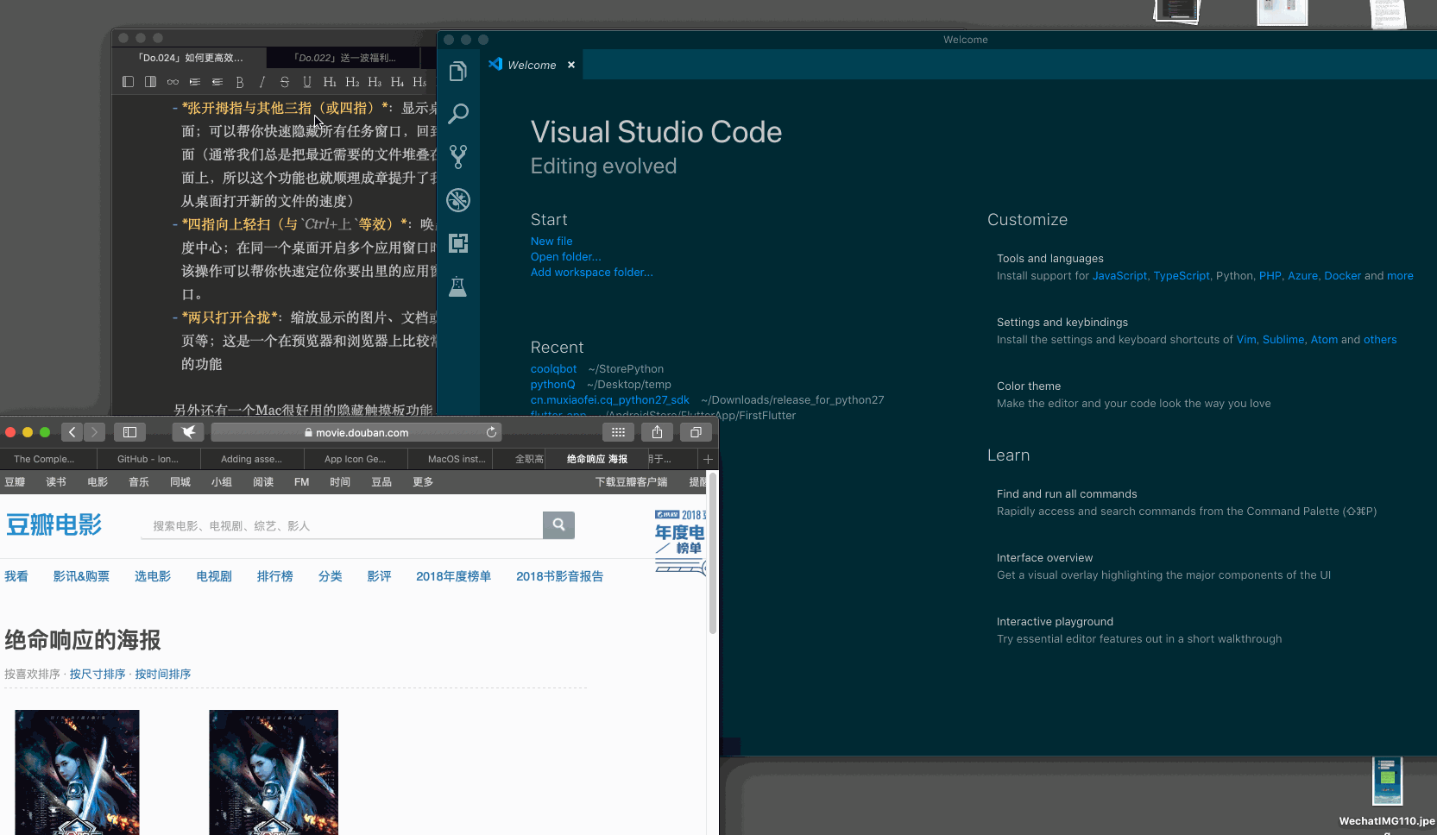The width and height of the screenshot is (1437, 835).
Task: Open 'Interactive playground' walkthrough
Action: point(1139,631)
